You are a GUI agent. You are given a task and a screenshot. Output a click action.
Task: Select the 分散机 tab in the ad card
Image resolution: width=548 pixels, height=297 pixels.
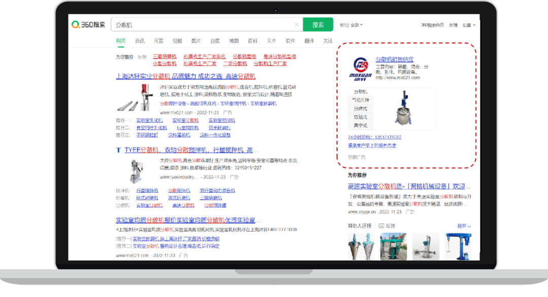[x=360, y=92]
